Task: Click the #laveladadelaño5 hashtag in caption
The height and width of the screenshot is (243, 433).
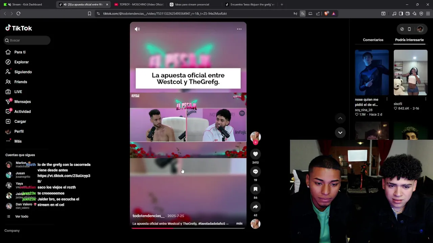Action: [x=212, y=223]
